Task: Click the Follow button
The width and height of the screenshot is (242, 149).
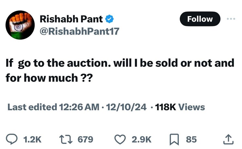Action: pyautogui.click(x=200, y=19)
